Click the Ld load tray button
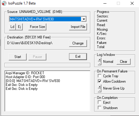The image size is (139, 116). 12,27
